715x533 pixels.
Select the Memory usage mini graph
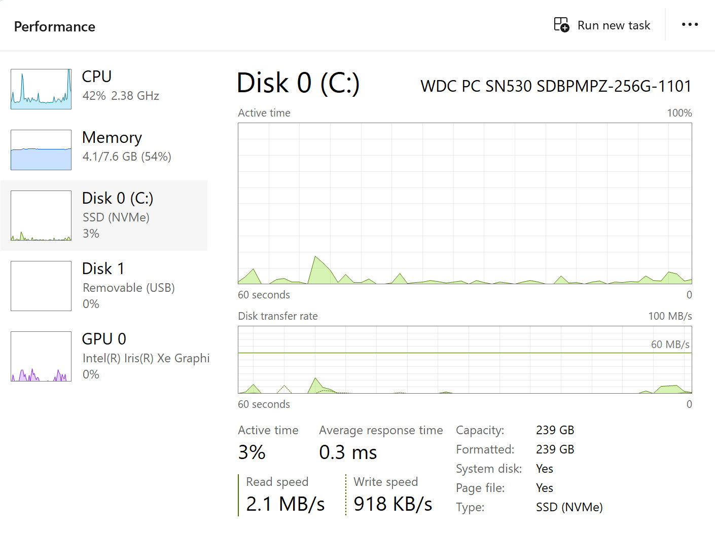41,150
